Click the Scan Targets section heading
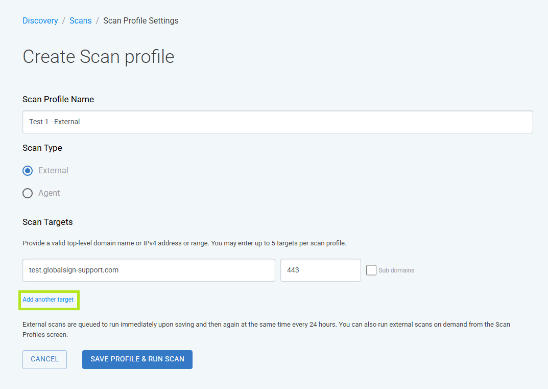The image size is (548, 389). (x=47, y=222)
